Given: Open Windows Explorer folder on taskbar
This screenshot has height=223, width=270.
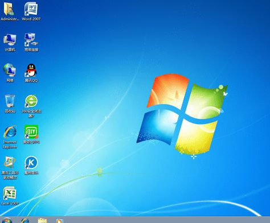Looking at the screenshot, I should coord(42,221).
